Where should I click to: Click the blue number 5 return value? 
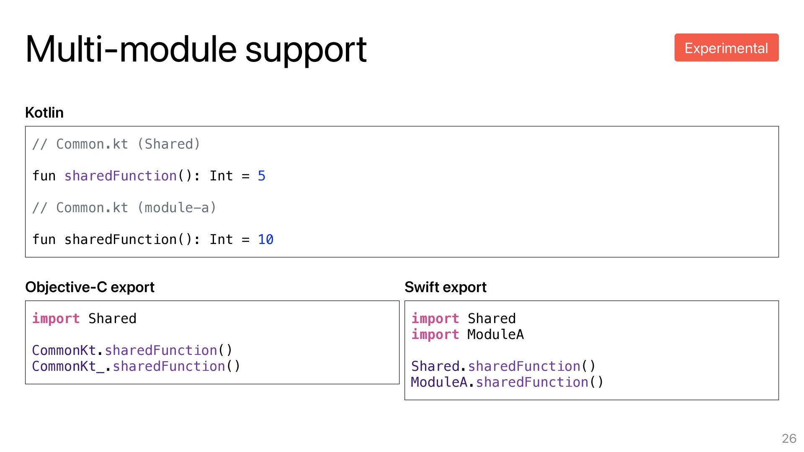click(x=261, y=176)
